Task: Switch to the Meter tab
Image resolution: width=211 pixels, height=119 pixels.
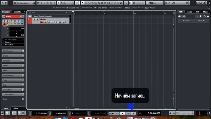Action: [206, 12]
